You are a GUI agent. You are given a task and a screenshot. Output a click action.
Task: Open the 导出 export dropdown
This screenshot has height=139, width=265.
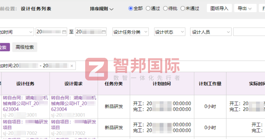click(245, 8)
